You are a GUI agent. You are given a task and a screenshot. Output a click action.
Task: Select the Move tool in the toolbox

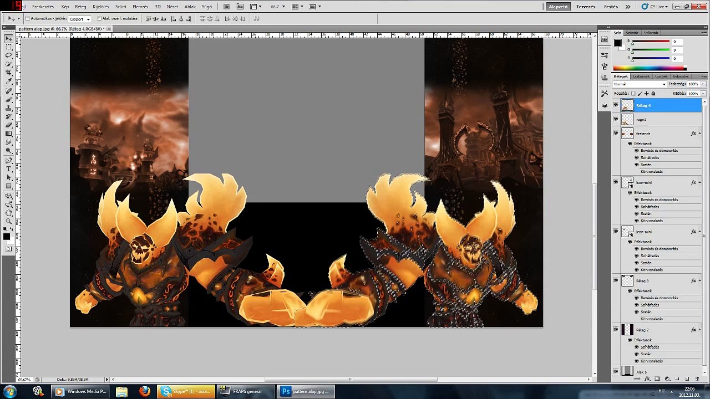pos(9,39)
